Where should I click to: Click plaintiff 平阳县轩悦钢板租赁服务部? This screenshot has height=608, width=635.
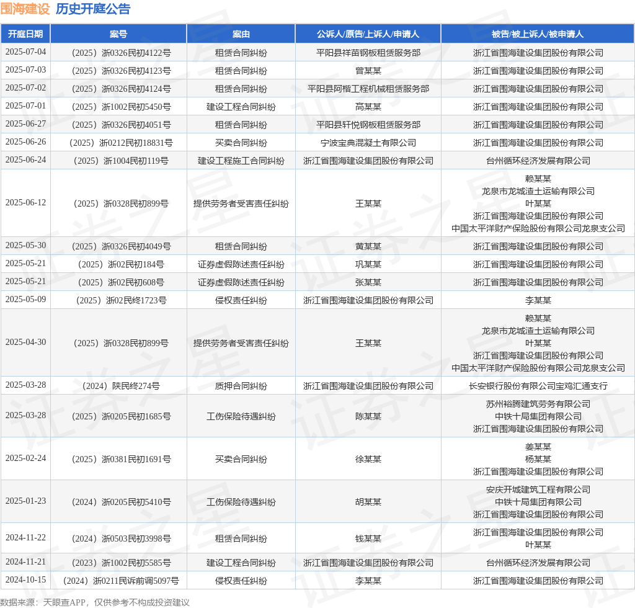click(x=368, y=124)
